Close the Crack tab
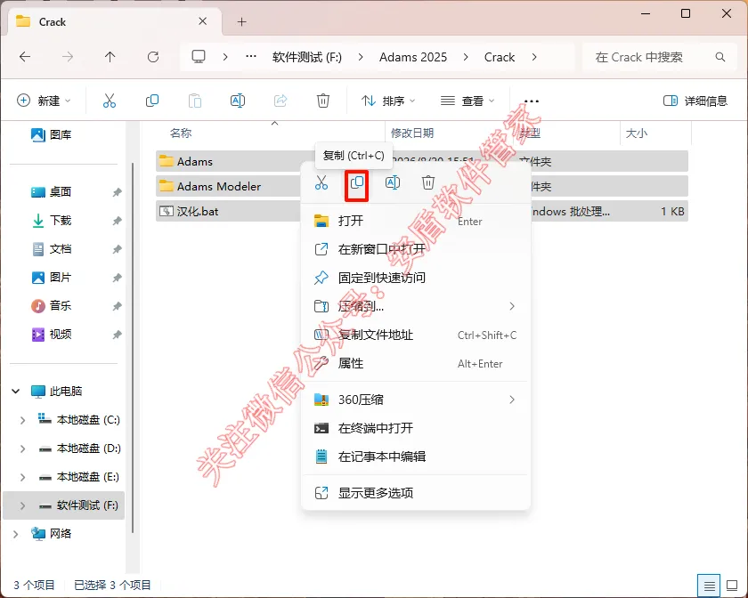The image size is (748, 598). click(203, 21)
